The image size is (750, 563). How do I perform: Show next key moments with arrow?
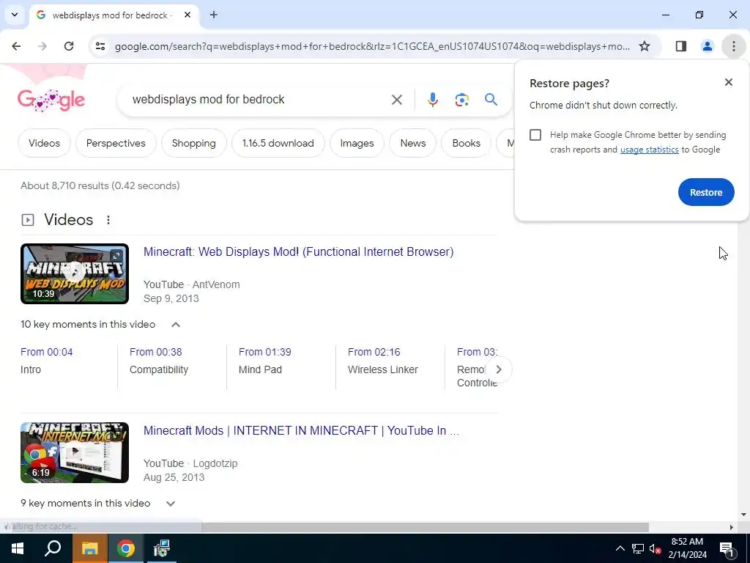[498, 369]
